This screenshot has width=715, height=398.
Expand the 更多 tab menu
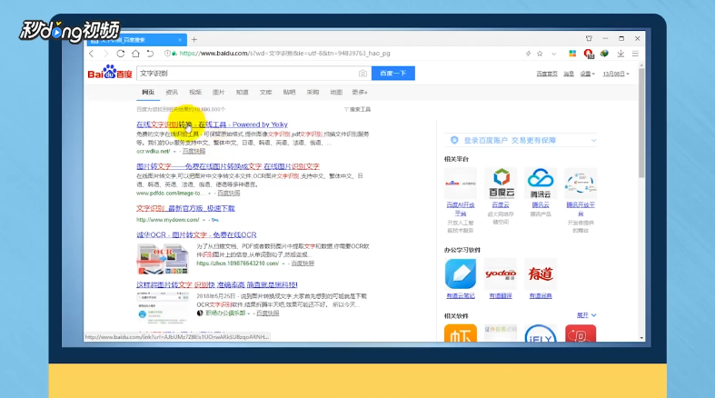pos(360,92)
